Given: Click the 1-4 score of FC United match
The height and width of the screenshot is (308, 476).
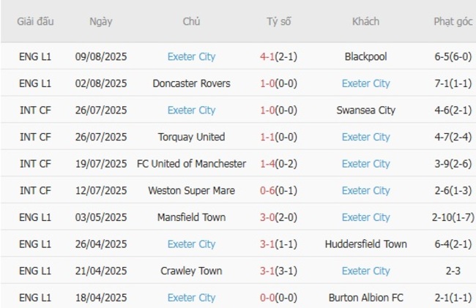Looking at the screenshot, I should pos(269,164).
